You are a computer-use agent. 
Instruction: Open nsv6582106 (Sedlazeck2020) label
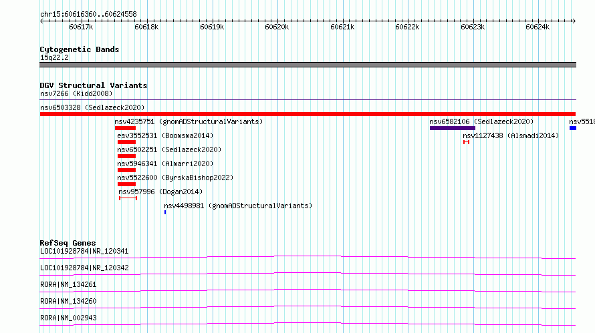[x=481, y=121]
